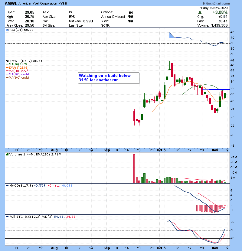Screen dimensions: 242x251
Task: Click the NYSE exchange label
Action: click(x=62, y=4)
